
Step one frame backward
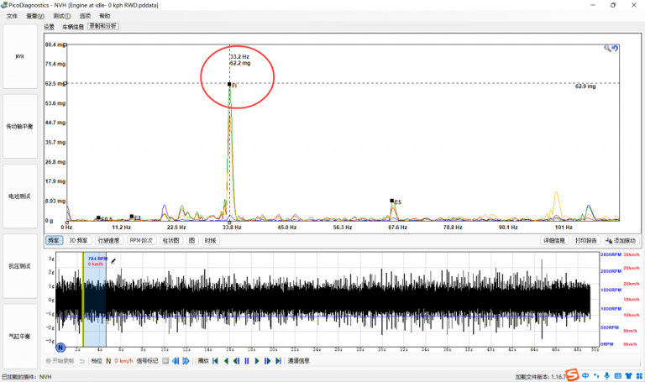[x=237, y=361]
